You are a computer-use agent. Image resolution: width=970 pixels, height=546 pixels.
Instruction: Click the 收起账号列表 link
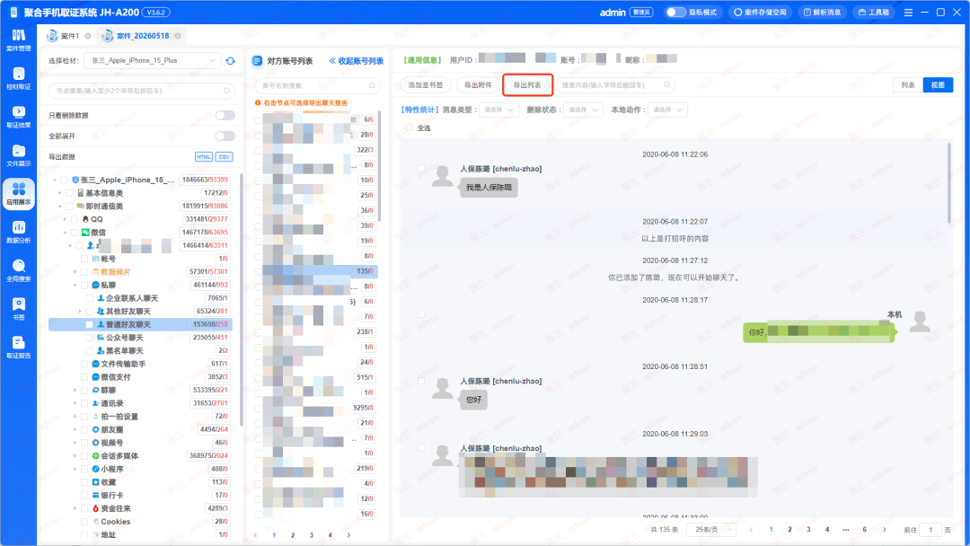pos(357,60)
